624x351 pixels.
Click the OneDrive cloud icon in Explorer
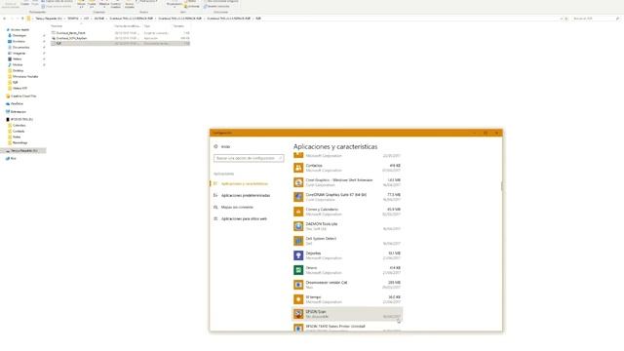coord(8,103)
